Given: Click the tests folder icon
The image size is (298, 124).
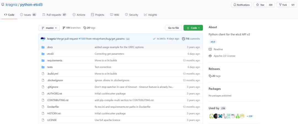Looking at the screenshot, I should [x=43, y=67].
